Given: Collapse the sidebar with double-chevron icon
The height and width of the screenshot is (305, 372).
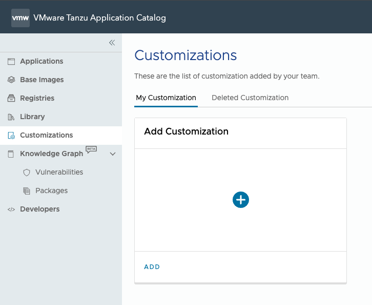Looking at the screenshot, I should (x=112, y=43).
